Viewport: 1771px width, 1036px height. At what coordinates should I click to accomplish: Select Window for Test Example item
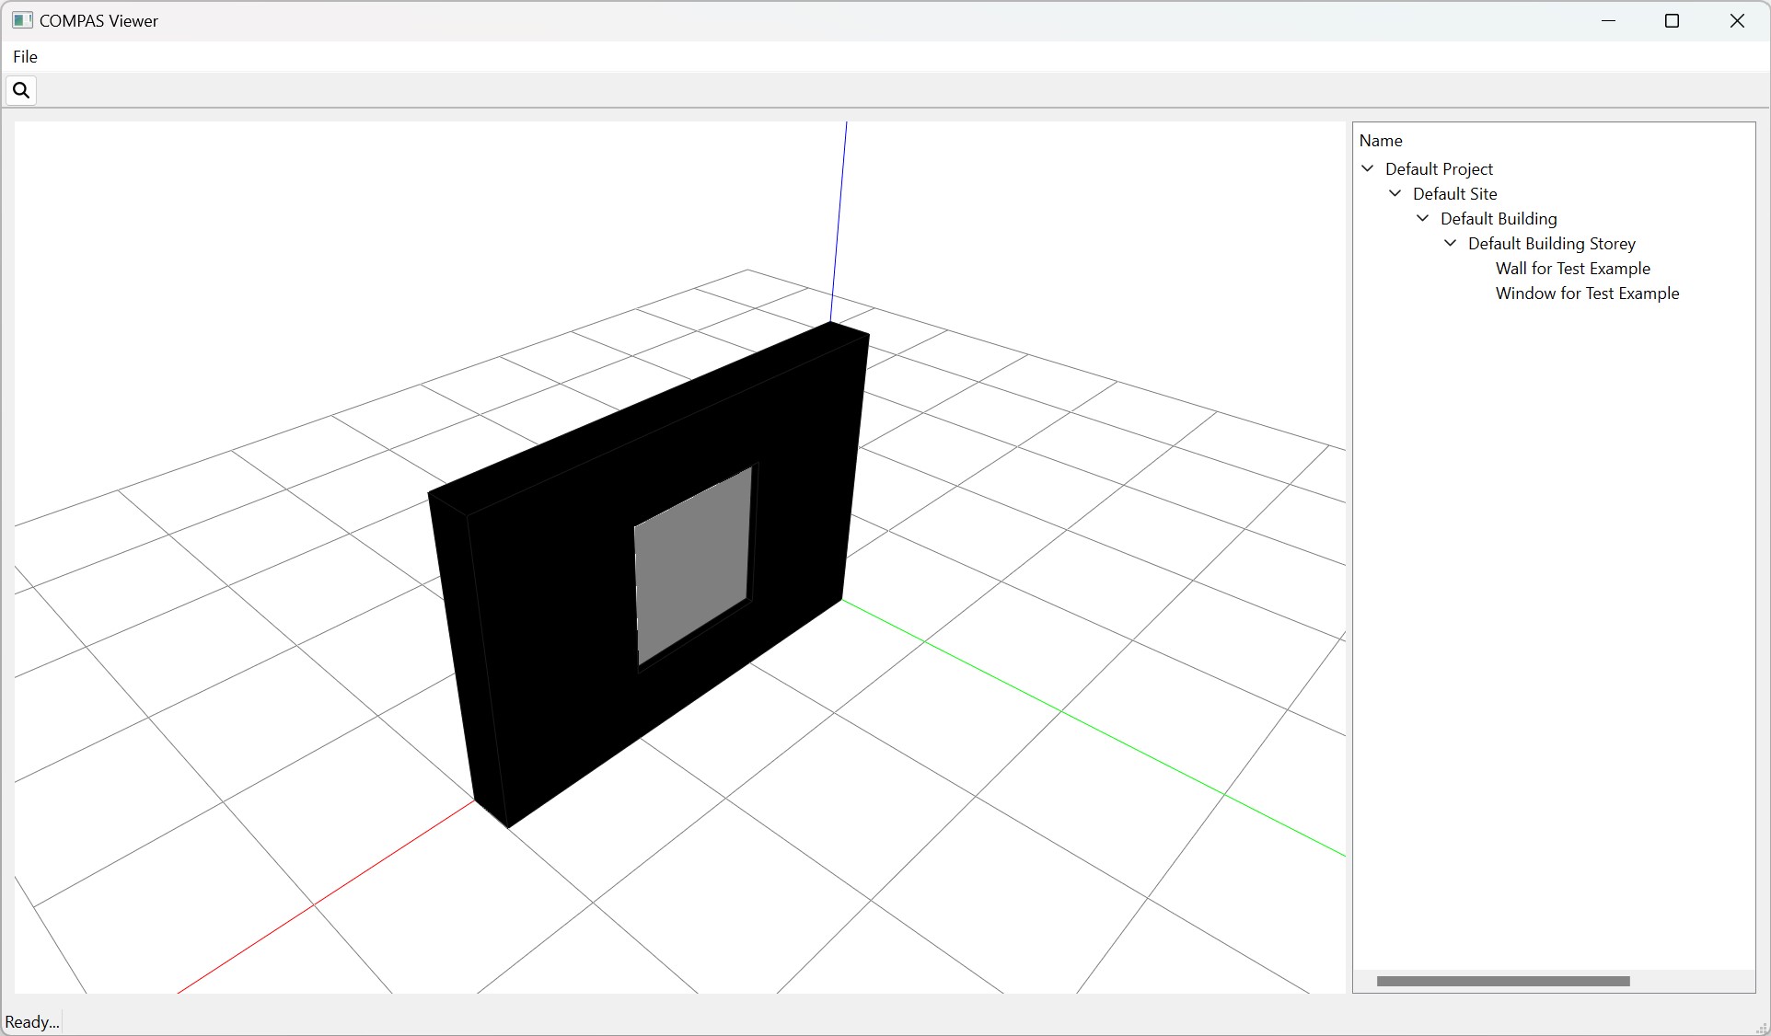[1587, 294]
